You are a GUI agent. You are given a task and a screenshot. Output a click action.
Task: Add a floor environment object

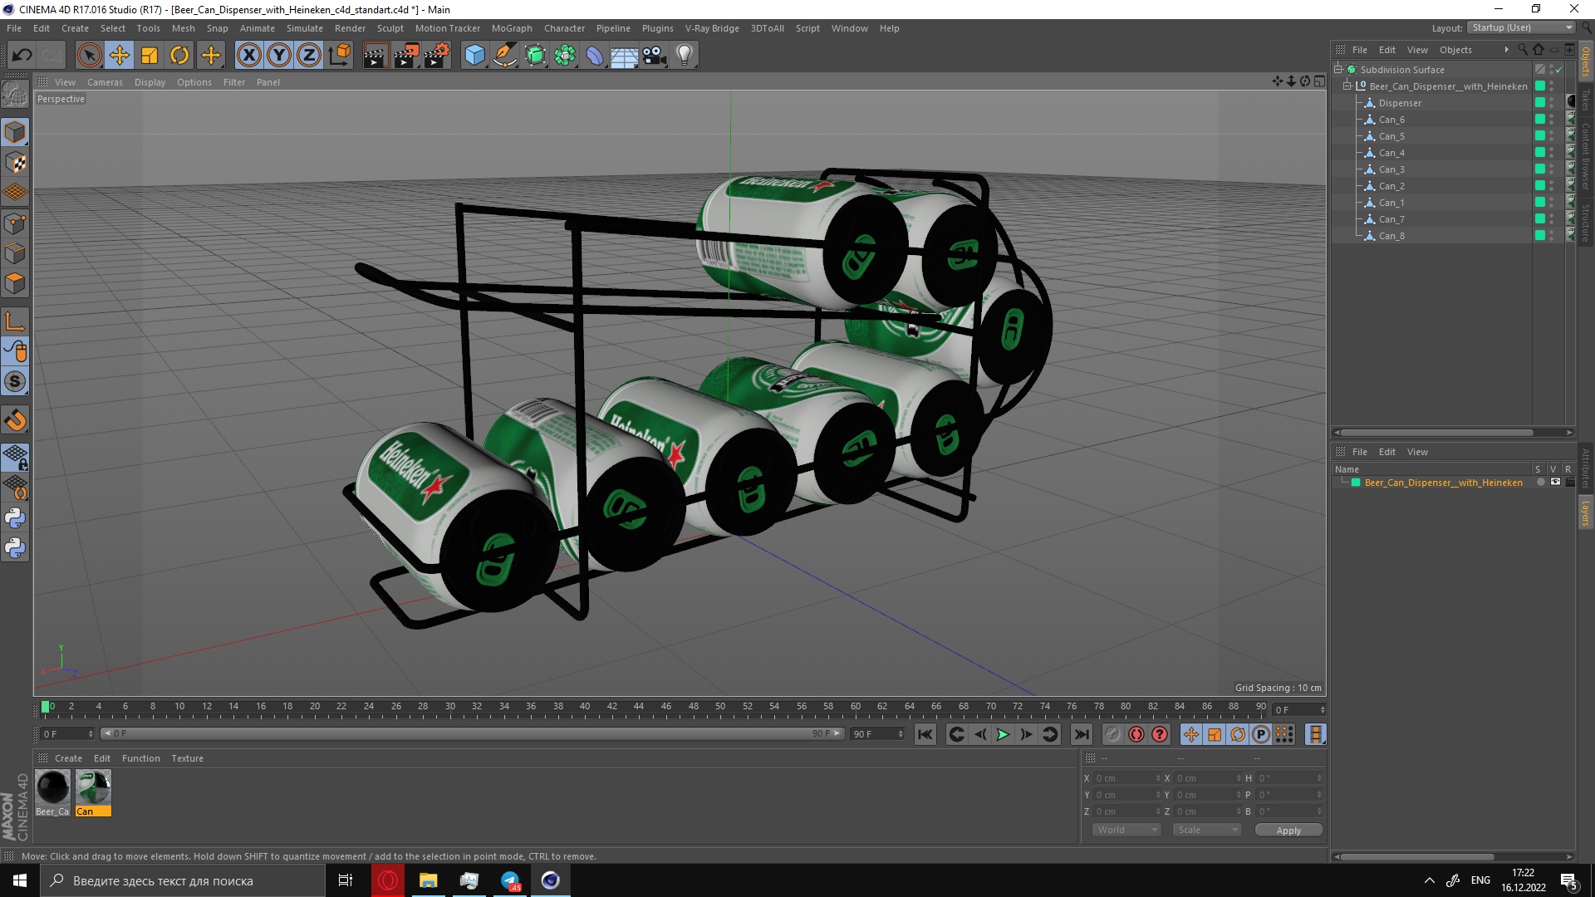[624, 56]
